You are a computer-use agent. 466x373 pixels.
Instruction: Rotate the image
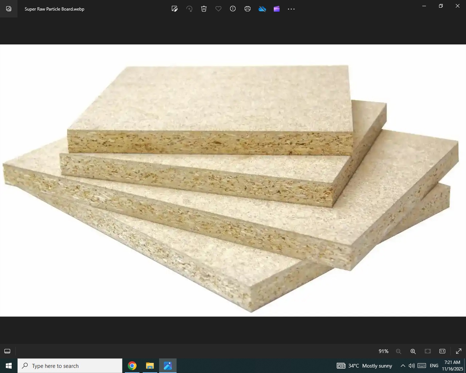[x=189, y=9]
